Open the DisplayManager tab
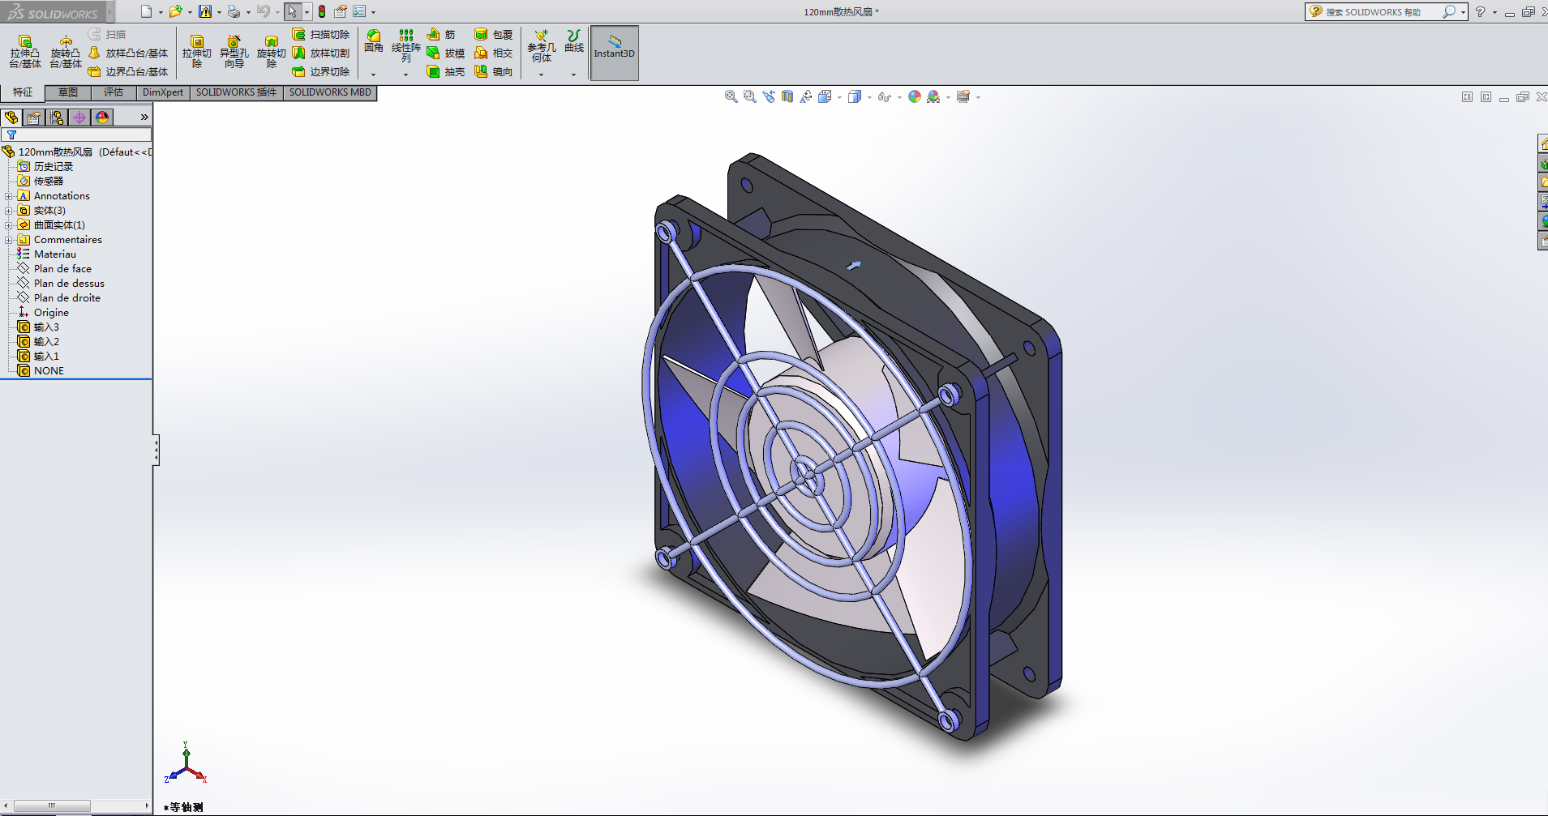This screenshot has width=1548, height=816. tap(102, 117)
